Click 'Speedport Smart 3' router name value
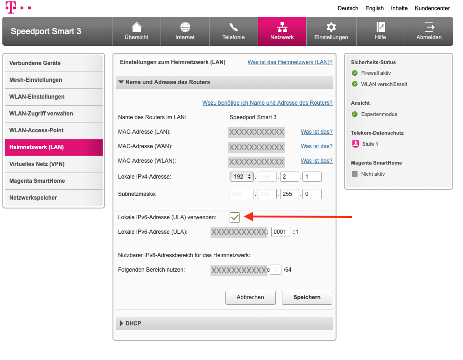Viewport: 463px width, 360px height. click(x=253, y=117)
